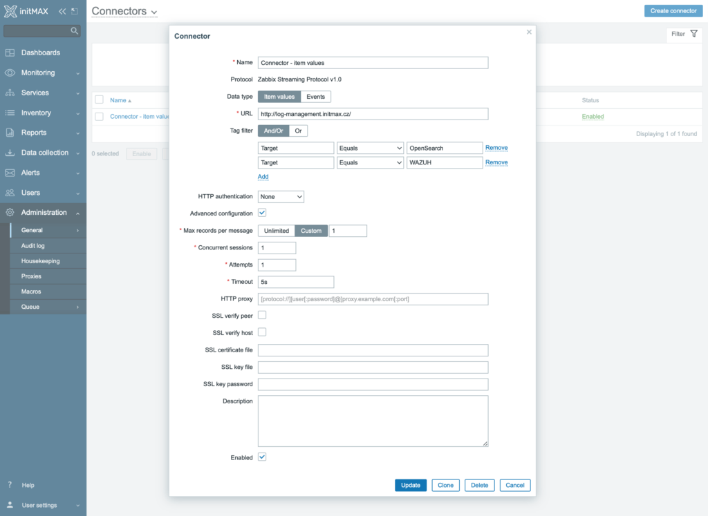
Task: Click the initMAX logo
Action: coord(26,11)
